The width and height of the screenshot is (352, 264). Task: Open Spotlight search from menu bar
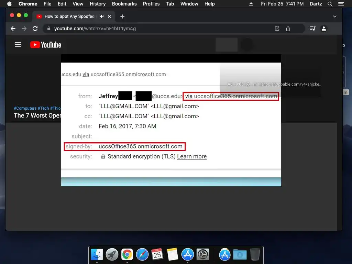(x=330, y=4)
